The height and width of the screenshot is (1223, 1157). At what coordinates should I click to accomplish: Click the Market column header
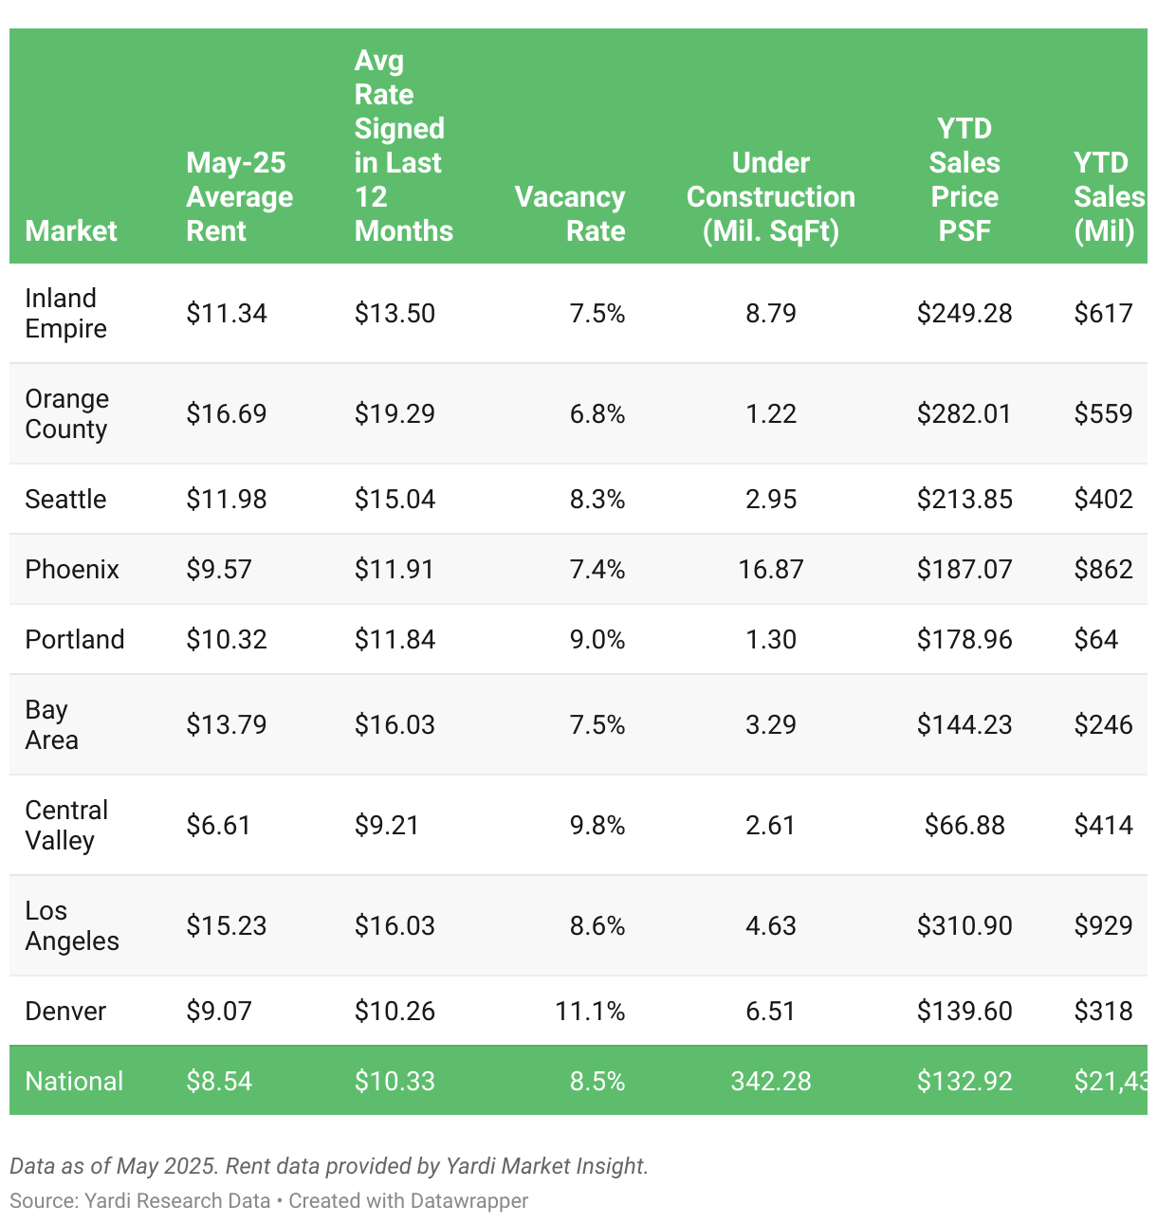tap(71, 230)
